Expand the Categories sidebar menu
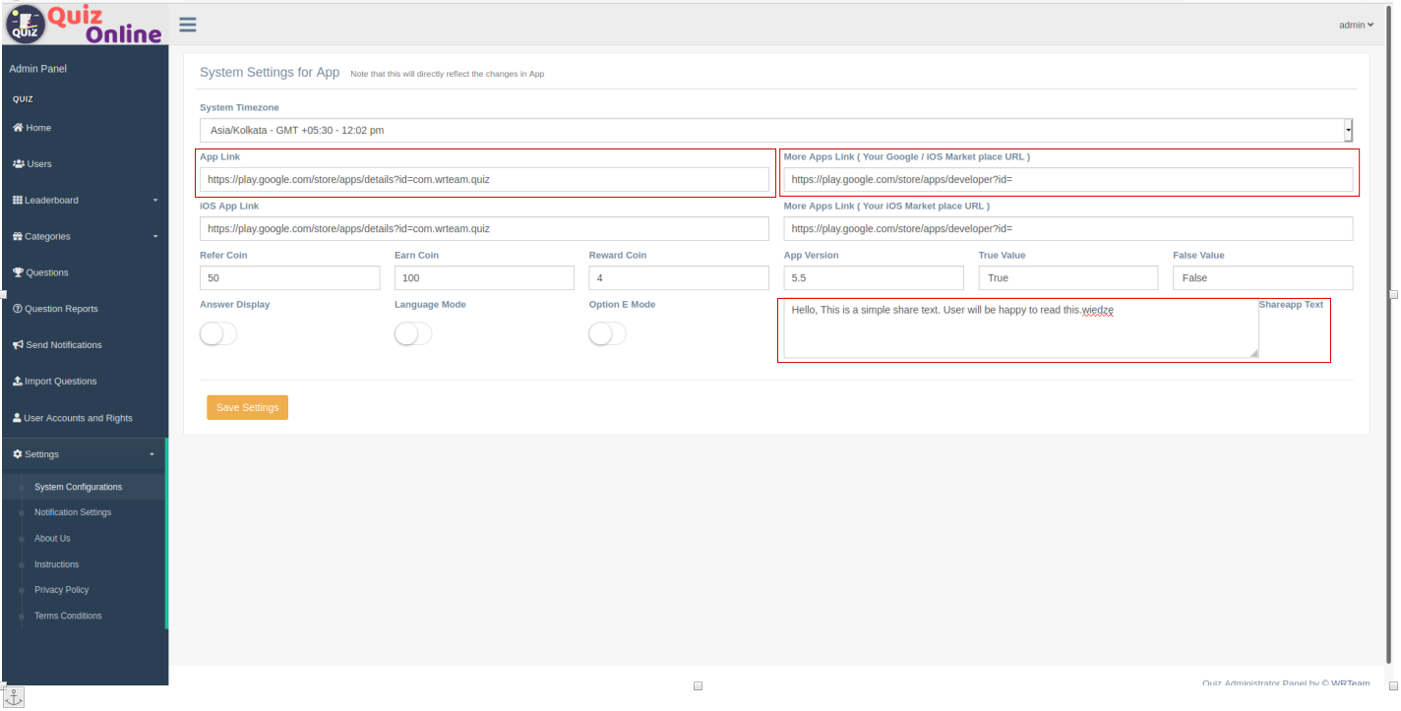 [x=84, y=237]
